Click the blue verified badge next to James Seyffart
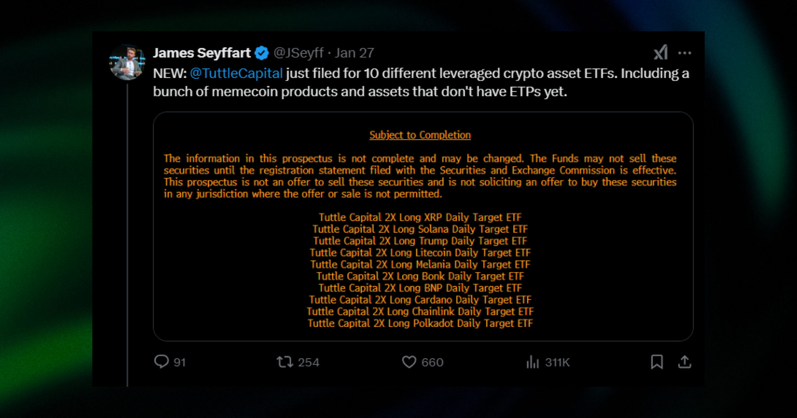 pos(261,53)
